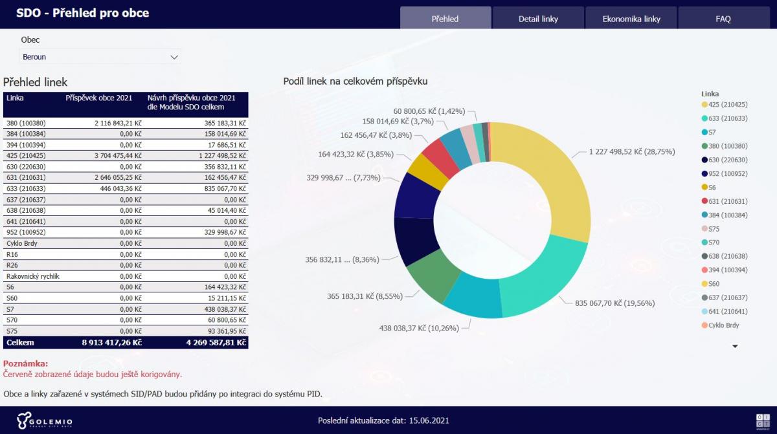Select table row 631 (210631)
The width and height of the screenshot is (777, 434).
[126, 178]
